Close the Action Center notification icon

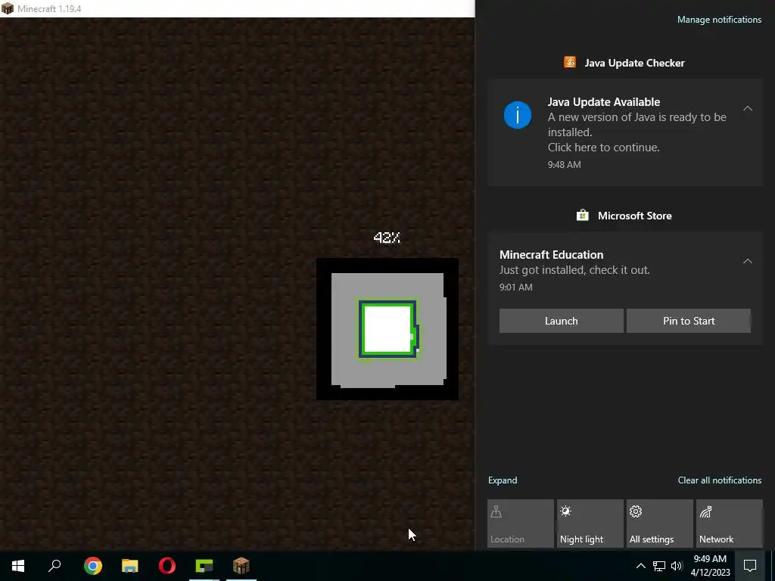(750, 566)
